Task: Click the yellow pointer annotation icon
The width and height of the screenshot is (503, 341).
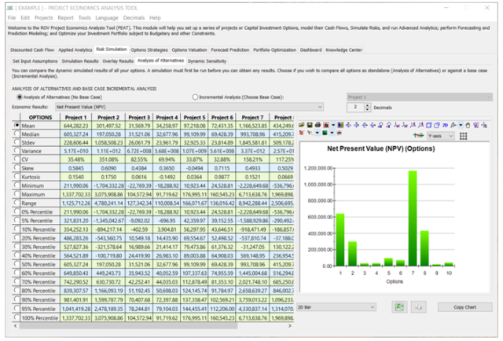Action: 310,133
